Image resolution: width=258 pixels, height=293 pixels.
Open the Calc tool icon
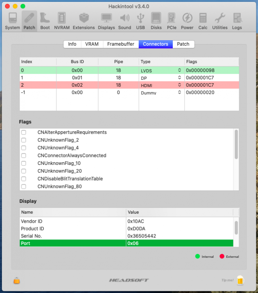click(203, 21)
